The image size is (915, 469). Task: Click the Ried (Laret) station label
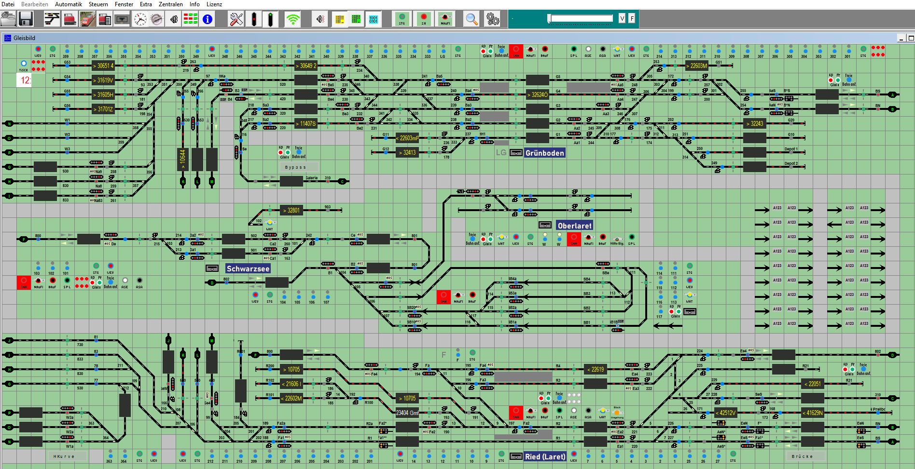[545, 456]
